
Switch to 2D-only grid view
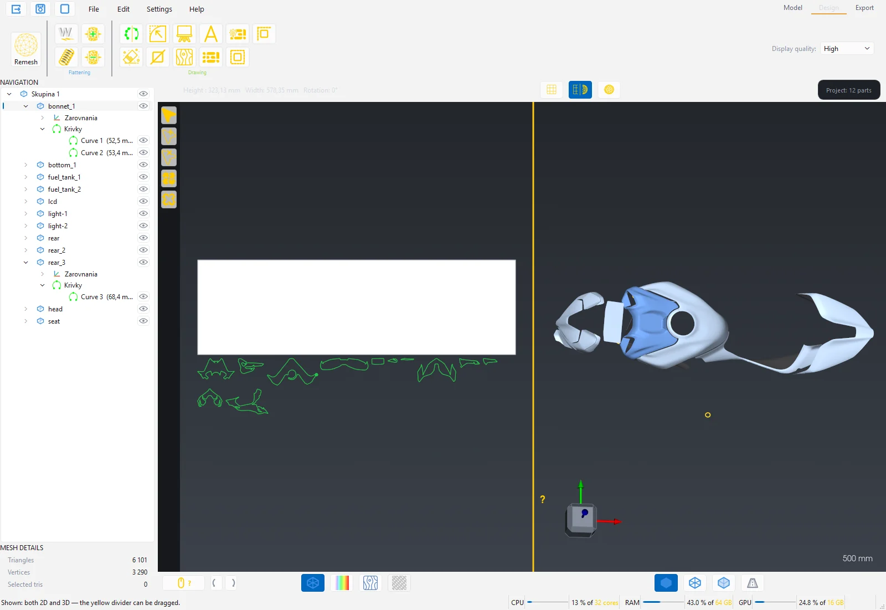(x=552, y=90)
